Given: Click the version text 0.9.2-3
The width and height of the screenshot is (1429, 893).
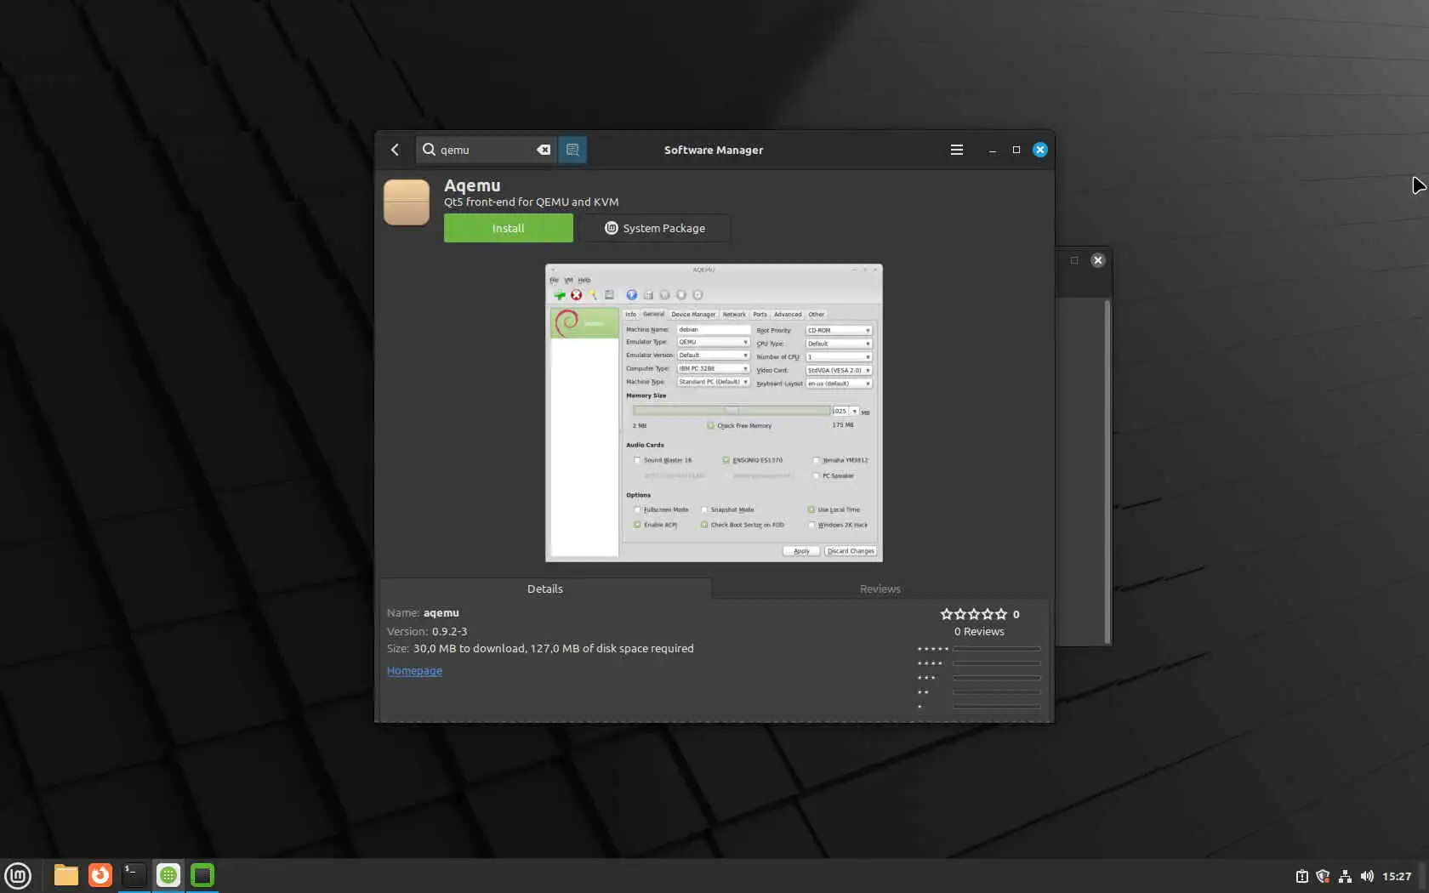Looking at the screenshot, I should (449, 631).
